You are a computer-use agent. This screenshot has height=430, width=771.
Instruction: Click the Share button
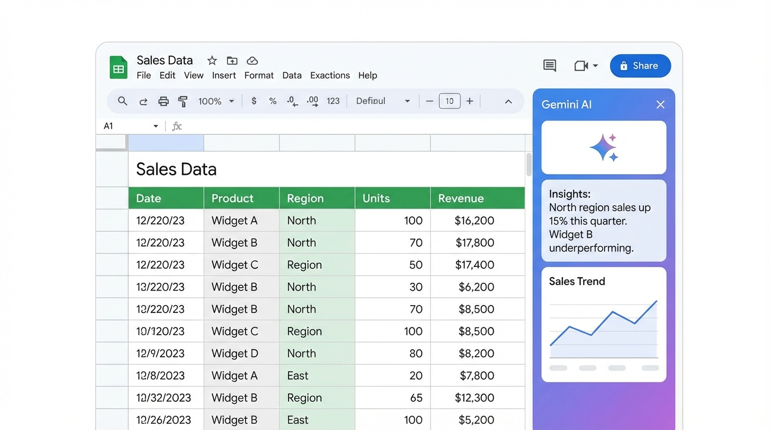[640, 66]
